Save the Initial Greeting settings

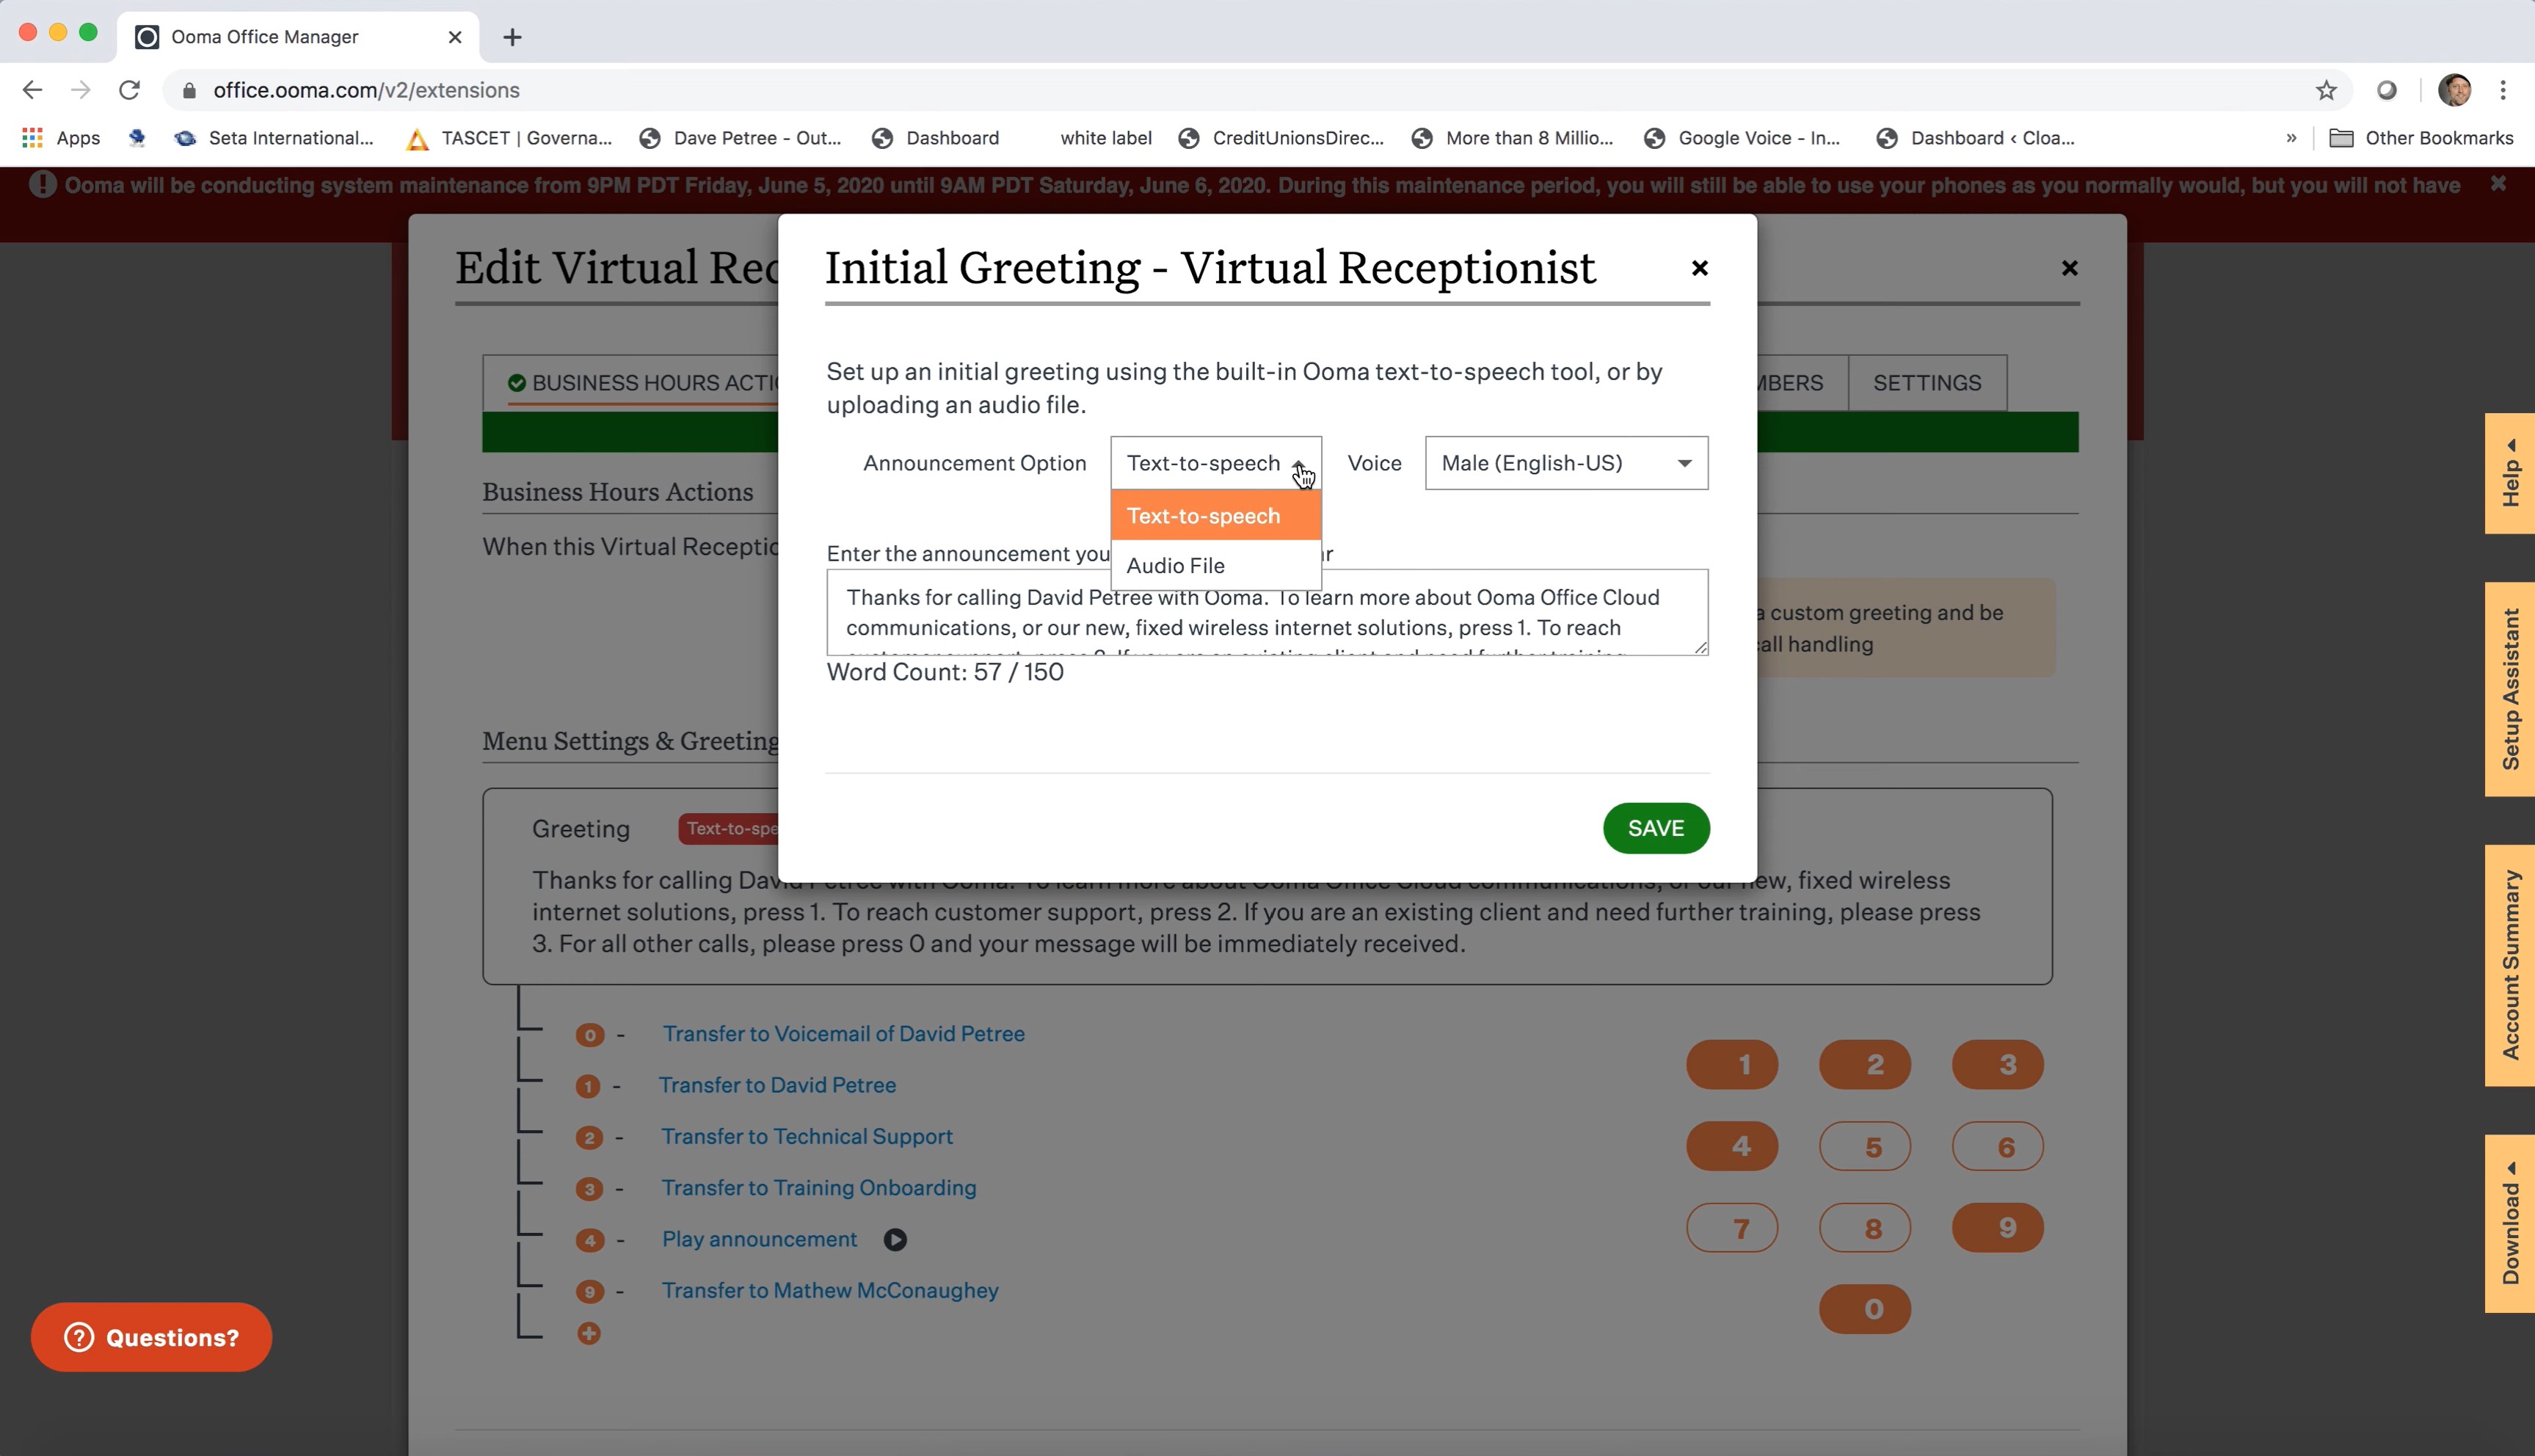point(1656,827)
